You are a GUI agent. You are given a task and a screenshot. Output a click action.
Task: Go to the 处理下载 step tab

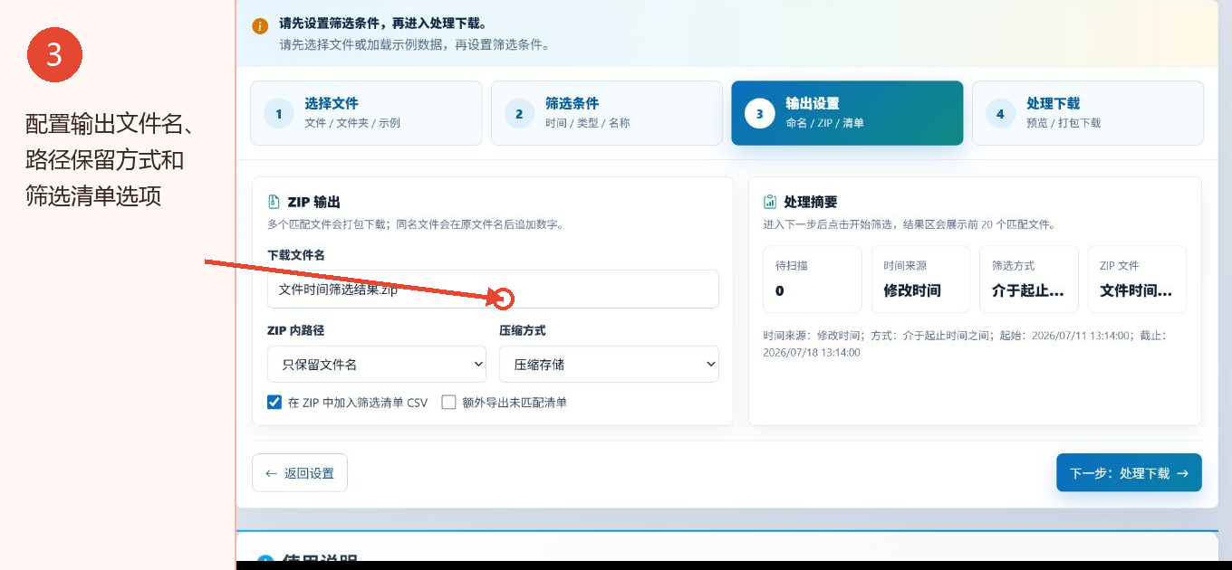(1088, 113)
